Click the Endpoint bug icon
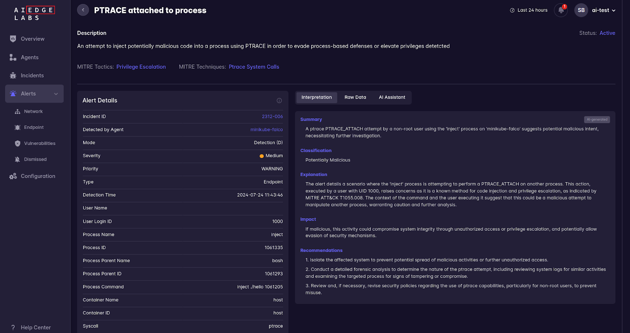 point(17,127)
